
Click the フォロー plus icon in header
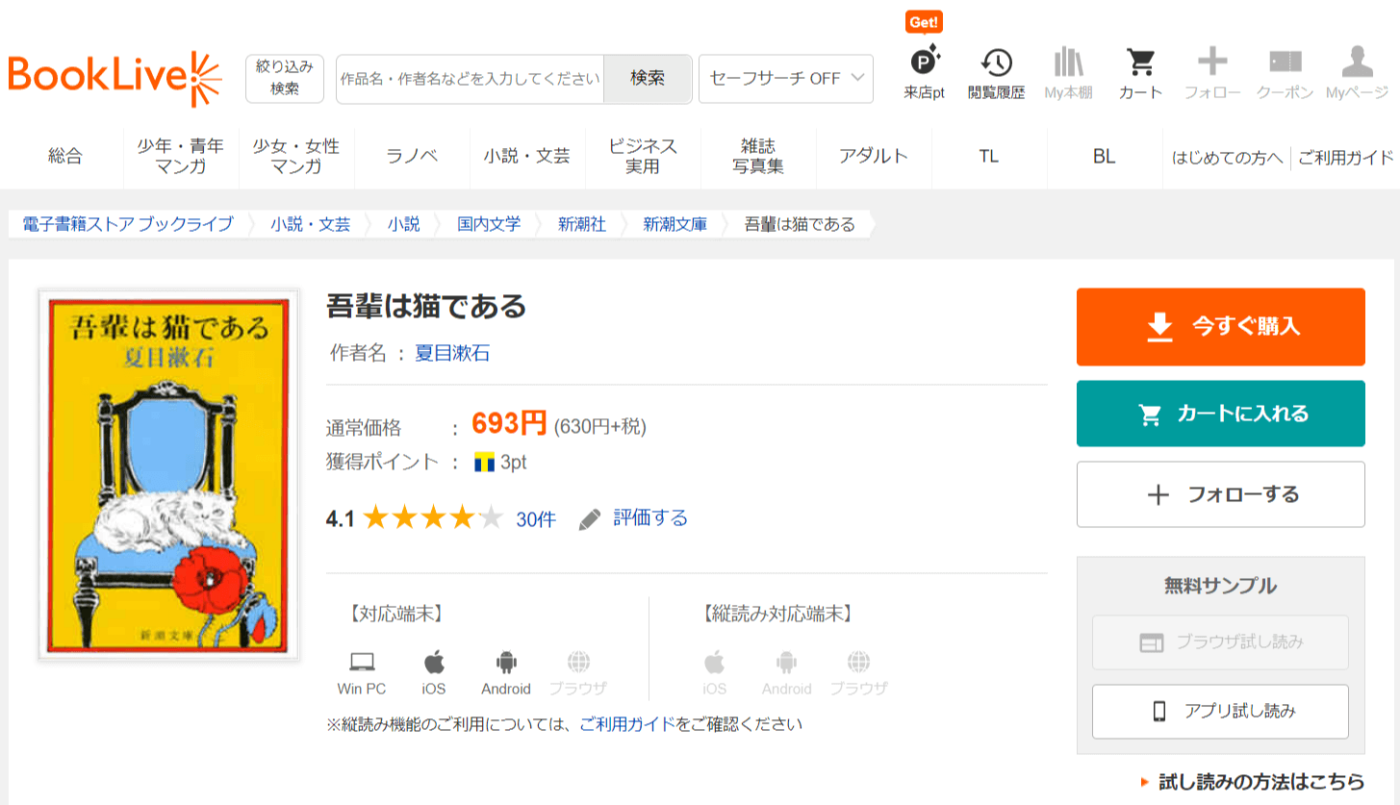[x=1211, y=63]
